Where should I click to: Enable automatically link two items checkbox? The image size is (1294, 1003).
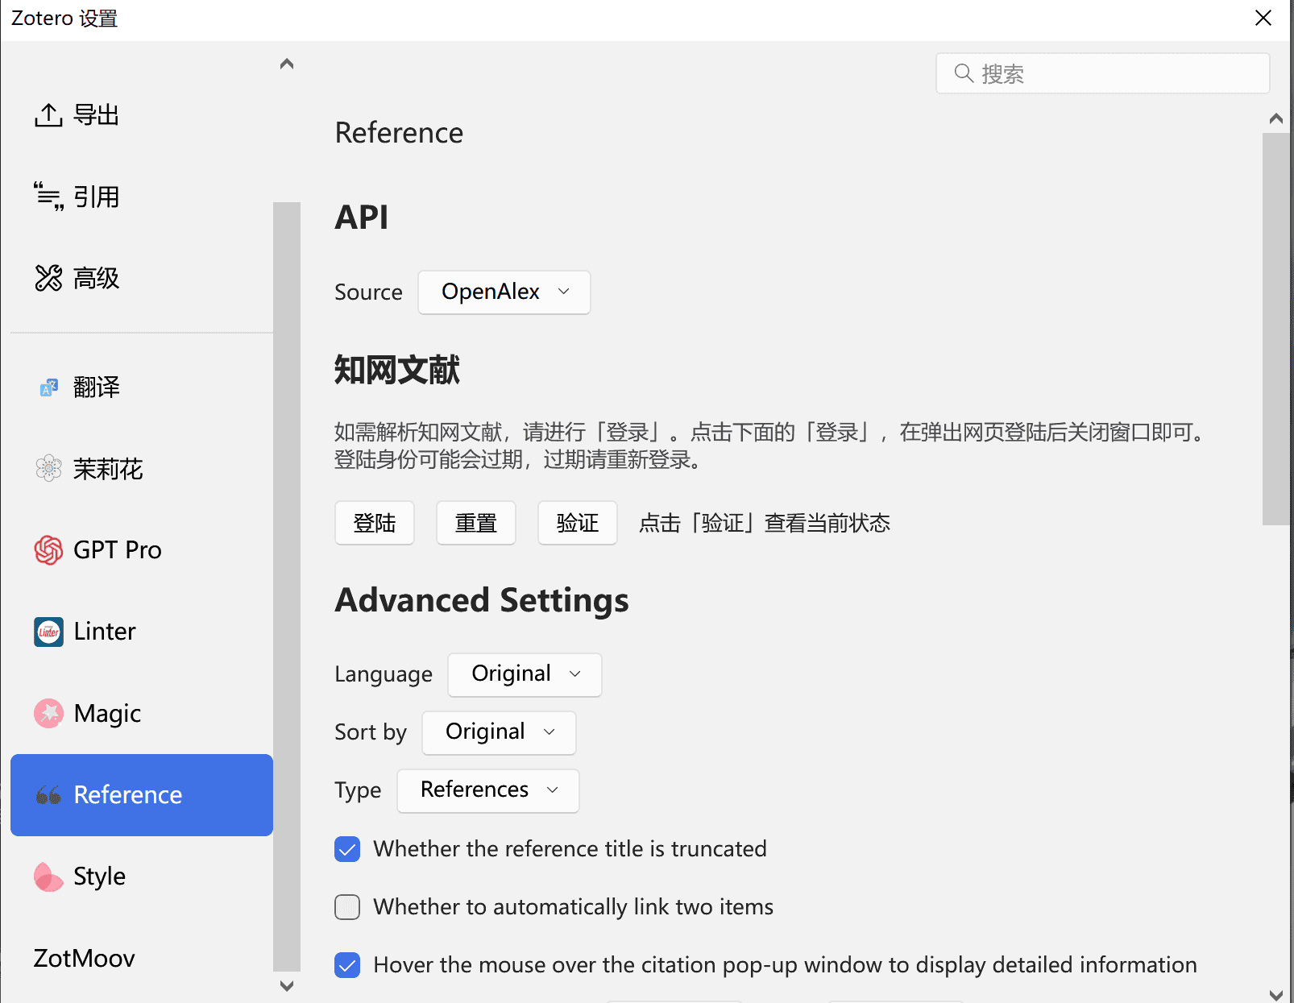347,907
